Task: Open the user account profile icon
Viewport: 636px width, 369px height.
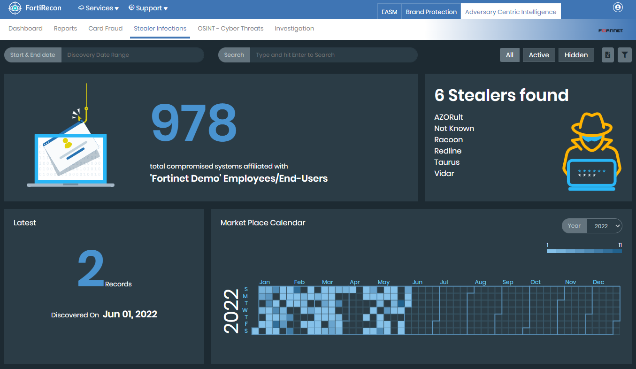Action: point(618,8)
